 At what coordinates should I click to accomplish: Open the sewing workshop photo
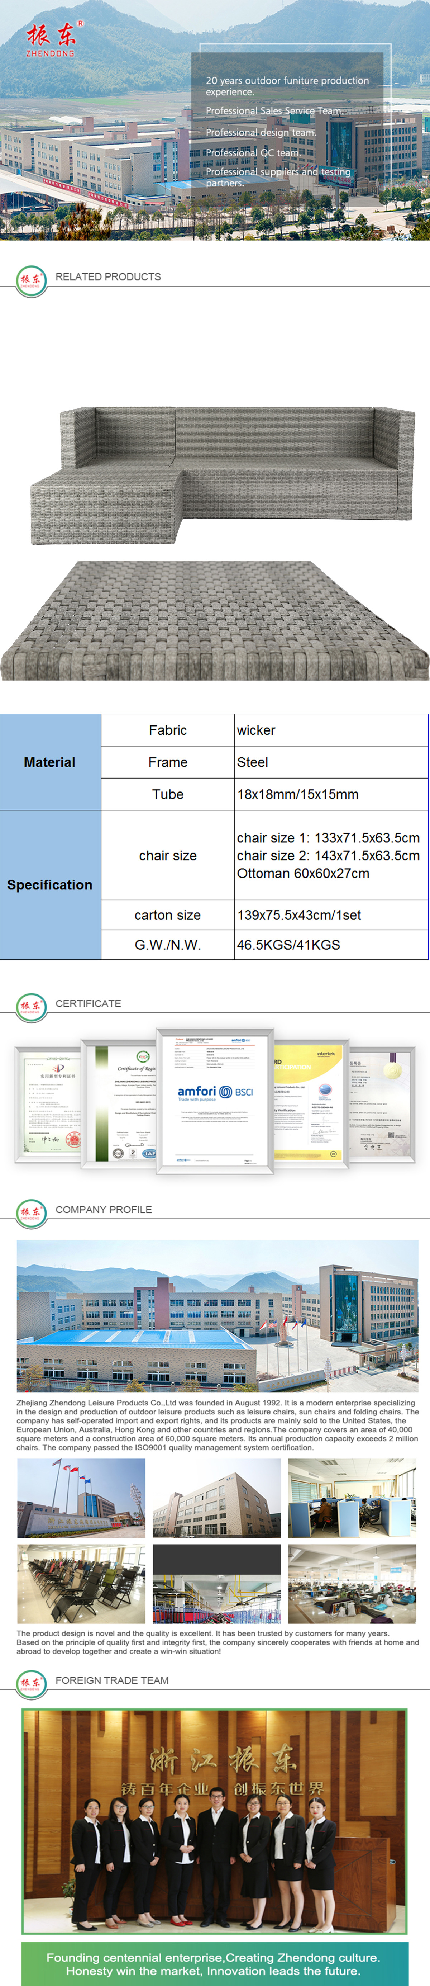352,1584
